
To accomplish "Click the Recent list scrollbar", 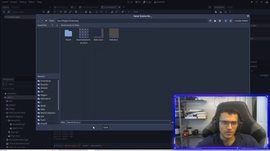I will (x=59, y=95).
